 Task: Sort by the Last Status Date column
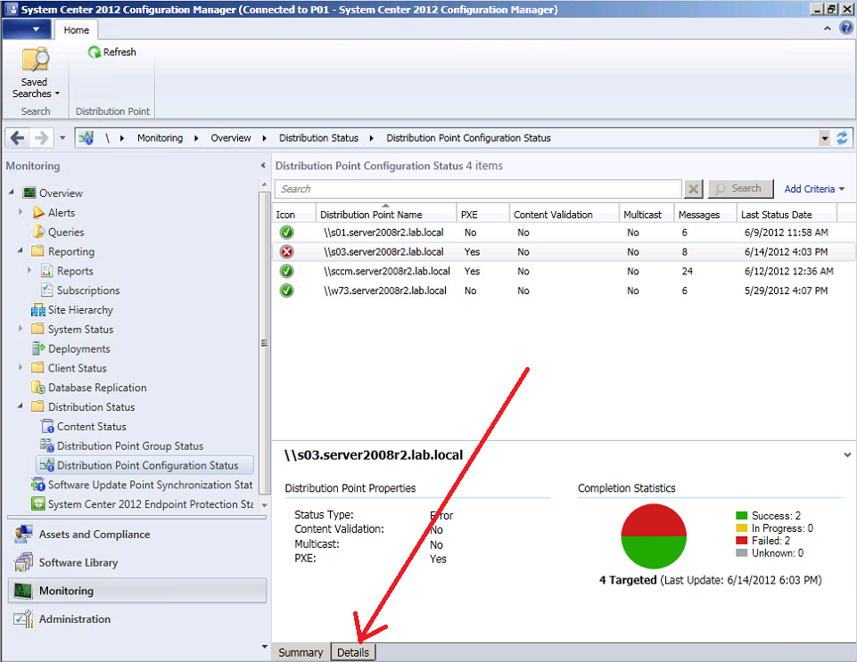[x=786, y=214]
